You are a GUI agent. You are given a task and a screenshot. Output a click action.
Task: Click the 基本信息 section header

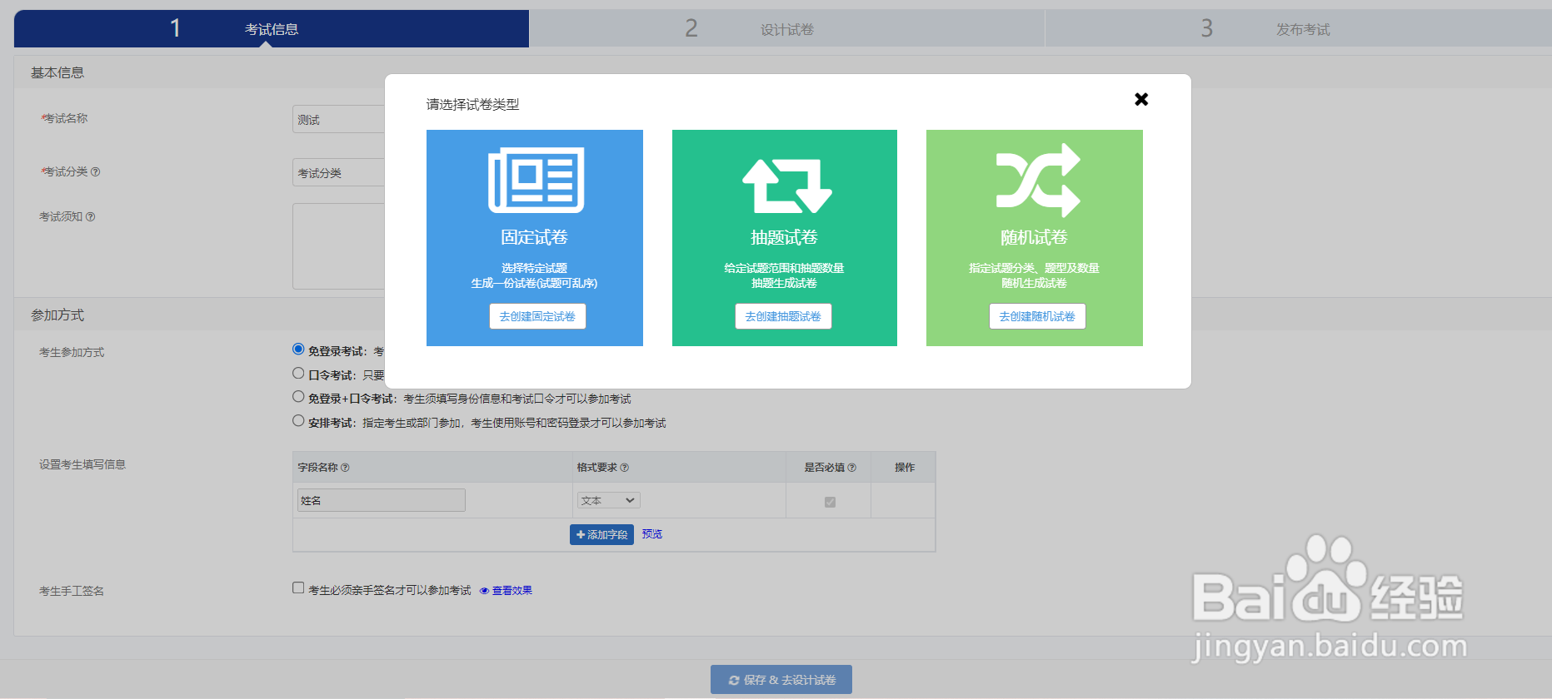[x=57, y=73]
